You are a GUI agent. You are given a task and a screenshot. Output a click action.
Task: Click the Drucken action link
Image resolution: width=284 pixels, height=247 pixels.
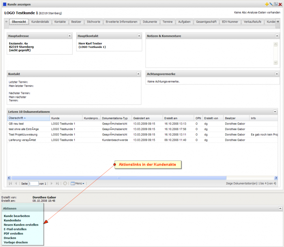pos(10,238)
